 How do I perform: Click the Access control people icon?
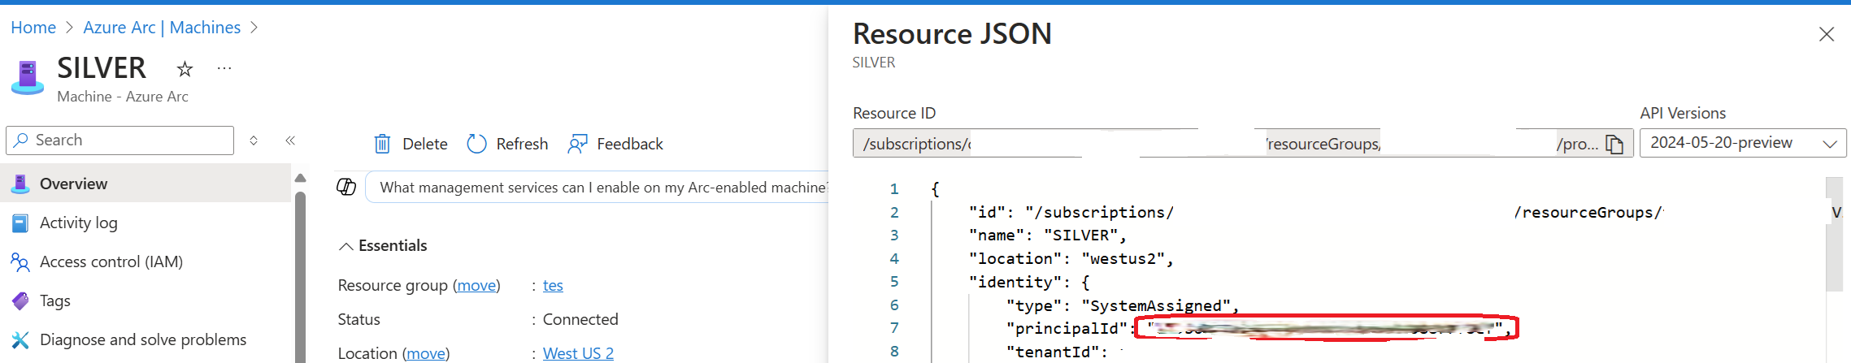tap(20, 262)
